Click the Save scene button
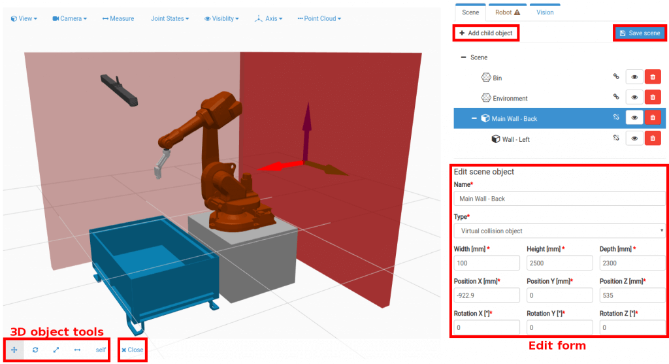This screenshot has width=669, height=364. 640,33
